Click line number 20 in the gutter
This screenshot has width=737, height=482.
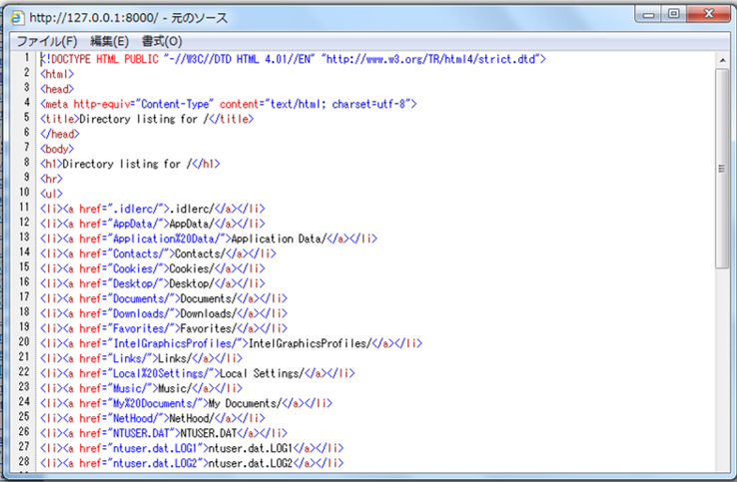pos(24,342)
